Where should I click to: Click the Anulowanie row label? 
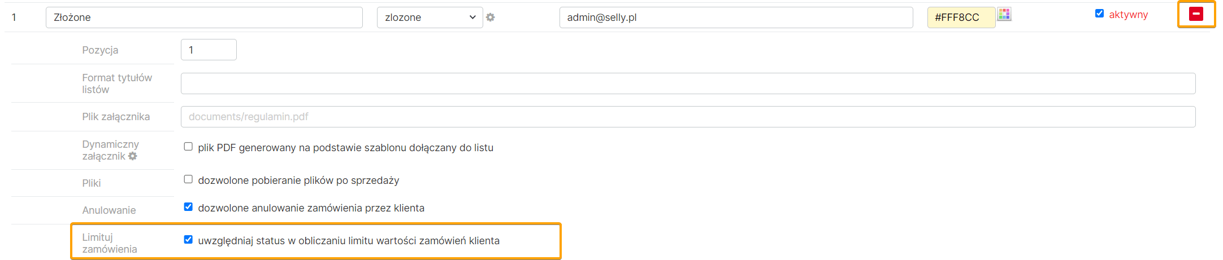click(109, 210)
